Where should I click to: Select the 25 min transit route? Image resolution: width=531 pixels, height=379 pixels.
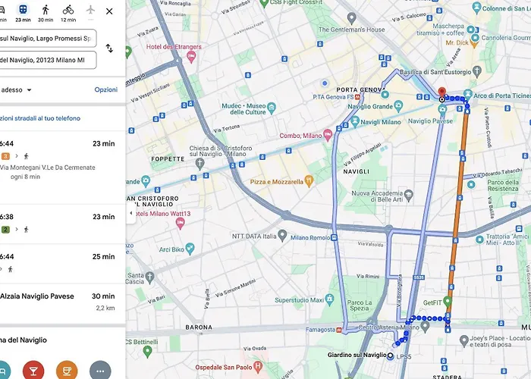click(59, 262)
